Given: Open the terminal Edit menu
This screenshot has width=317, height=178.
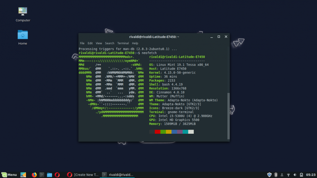Looking at the screenshot, I should point(90,43).
